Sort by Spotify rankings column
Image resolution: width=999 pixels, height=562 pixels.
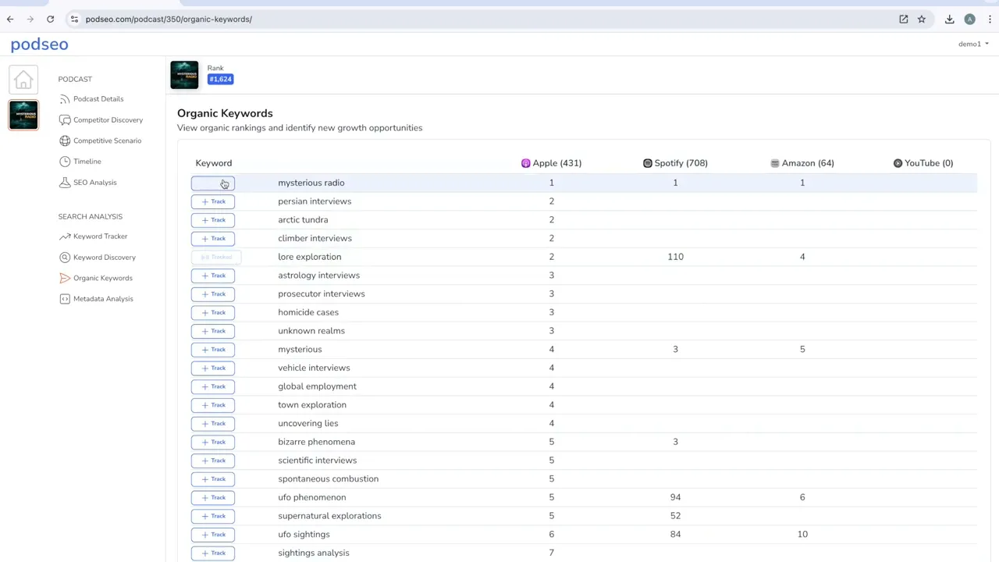point(675,163)
